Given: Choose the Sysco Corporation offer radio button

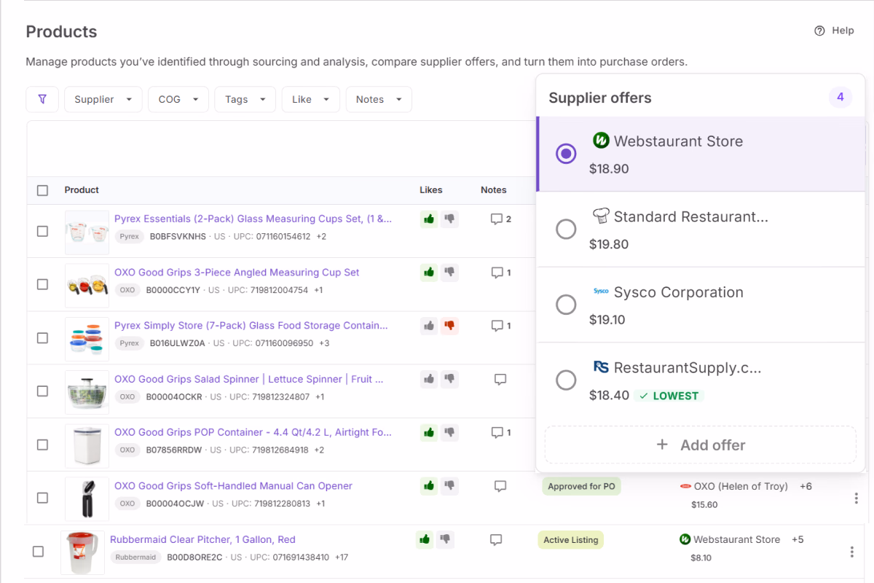Looking at the screenshot, I should [x=566, y=305].
